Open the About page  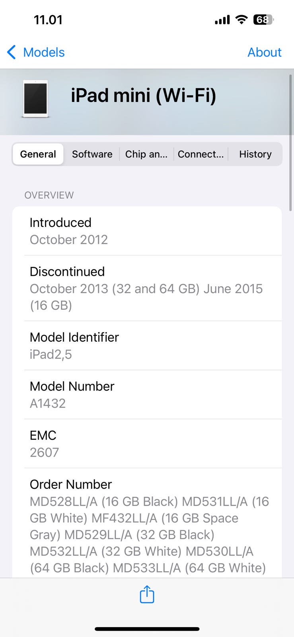(x=264, y=52)
